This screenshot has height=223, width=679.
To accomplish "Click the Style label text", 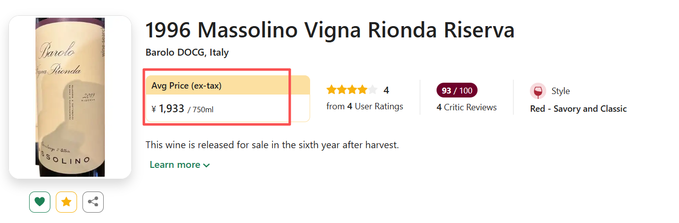I will [560, 91].
